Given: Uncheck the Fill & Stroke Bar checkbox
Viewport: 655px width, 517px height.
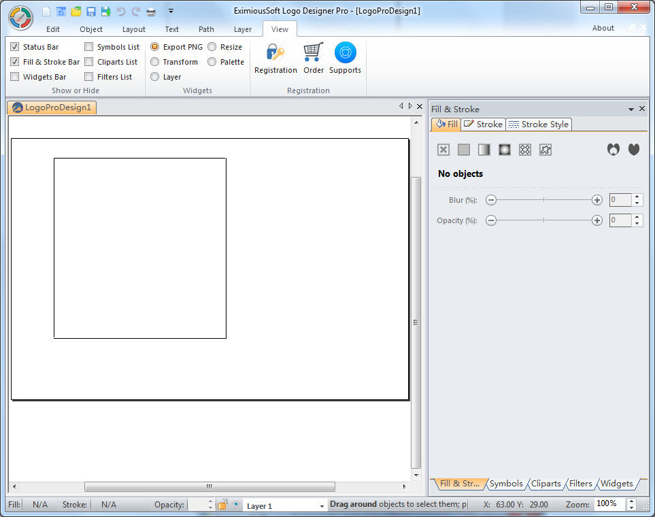Looking at the screenshot, I should (14, 62).
